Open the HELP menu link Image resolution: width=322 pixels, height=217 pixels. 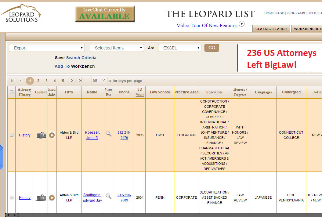click(x=312, y=13)
